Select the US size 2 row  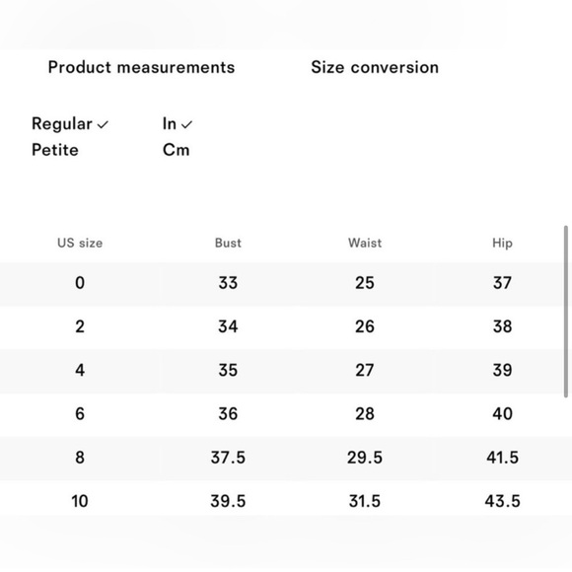(282, 327)
